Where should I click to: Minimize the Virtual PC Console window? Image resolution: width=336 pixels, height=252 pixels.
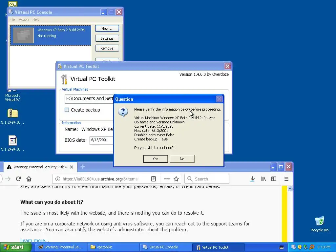pos(103,12)
